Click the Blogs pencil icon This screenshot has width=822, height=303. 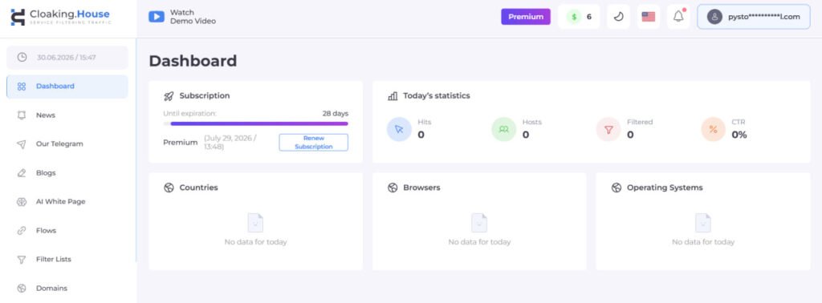coord(22,172)
